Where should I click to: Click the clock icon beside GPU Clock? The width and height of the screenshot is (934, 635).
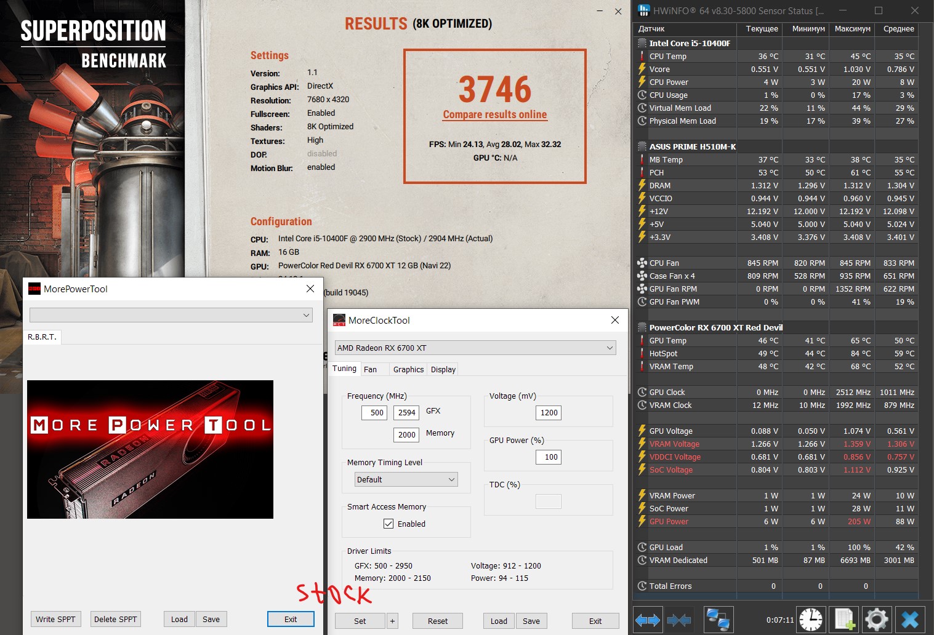(x=642, y=392)
